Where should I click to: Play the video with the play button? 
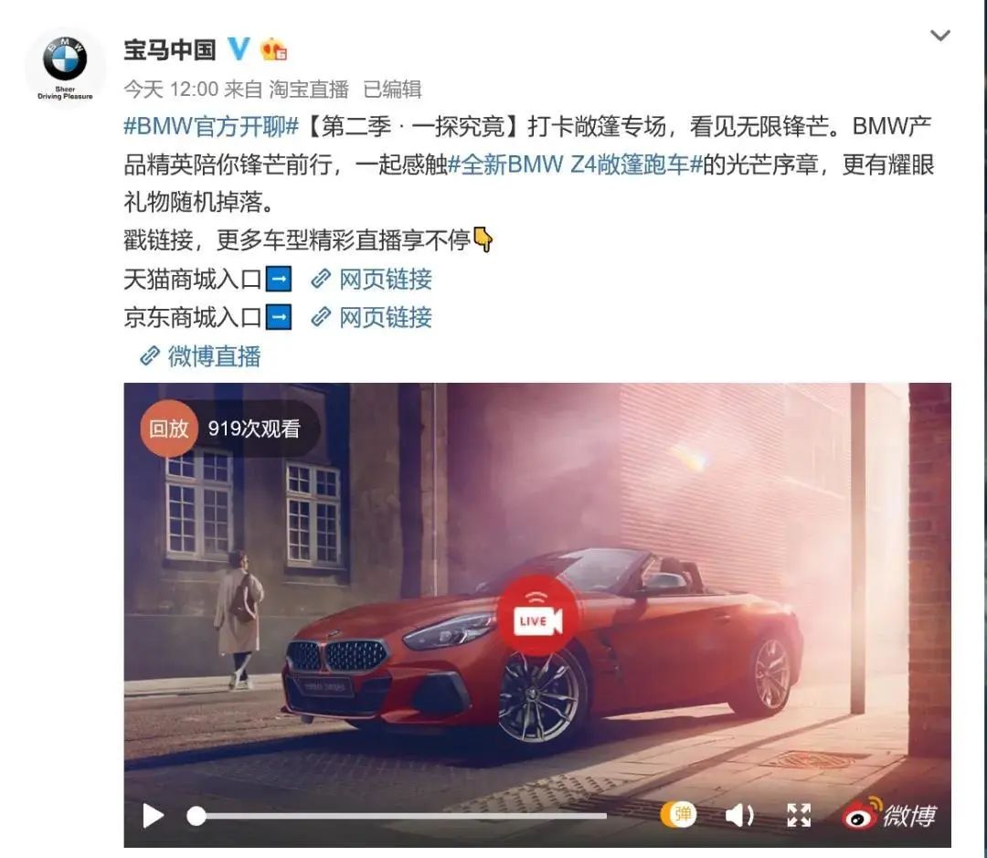153,816
